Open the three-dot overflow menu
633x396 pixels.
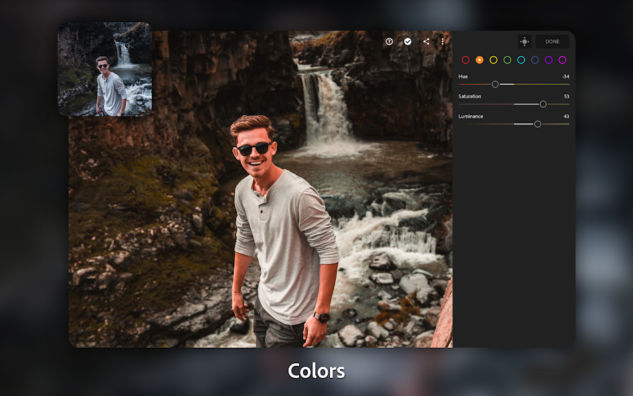pos(442,41)
